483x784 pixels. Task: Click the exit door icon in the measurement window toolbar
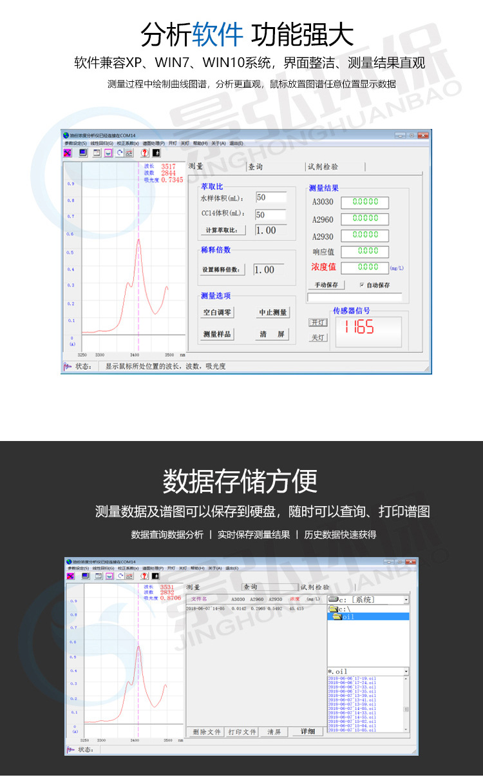click(x=156, y=153)
